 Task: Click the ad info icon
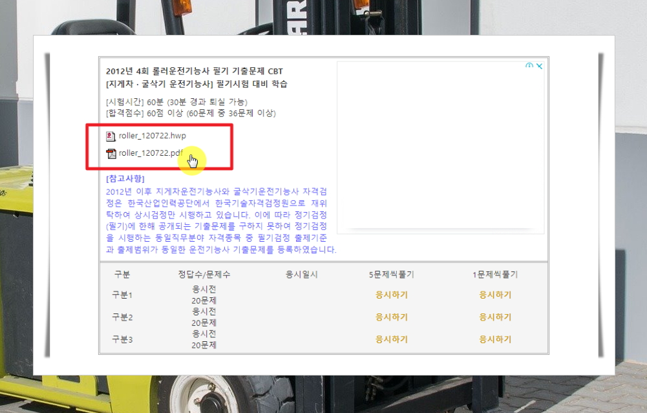coord(529,65)
